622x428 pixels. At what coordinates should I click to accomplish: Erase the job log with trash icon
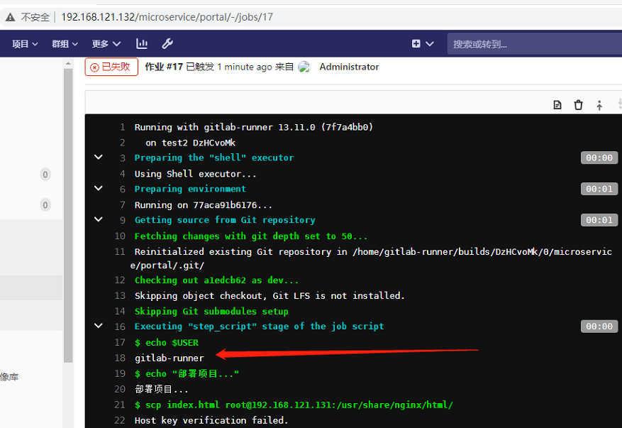[578, 105]
